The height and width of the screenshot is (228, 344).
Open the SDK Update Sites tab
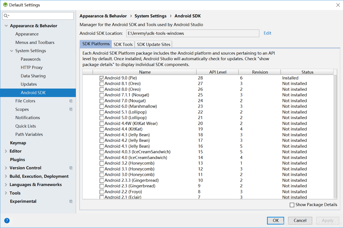point(154,44)
